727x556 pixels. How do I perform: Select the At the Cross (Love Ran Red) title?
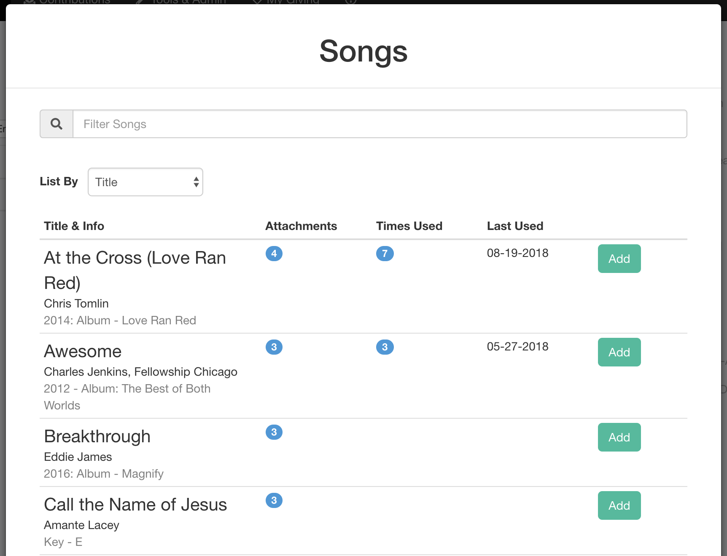click(x=135, y=270)
